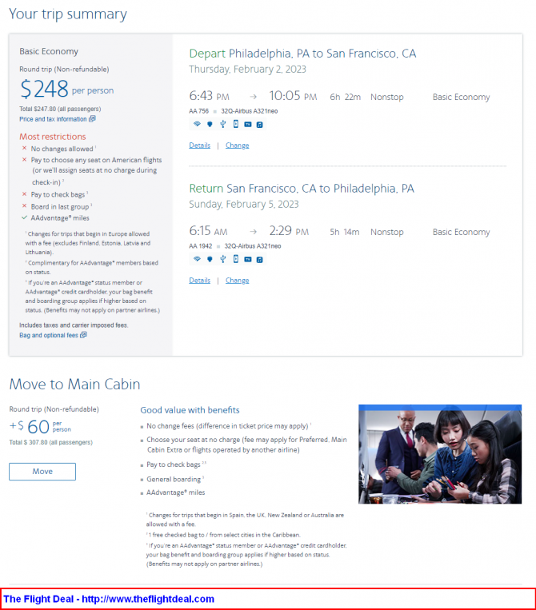This screenshot has height=610, width=536.
Task: Click the live TV icon on departing flight
Action: pyautogui.click(x=248, y=124)
